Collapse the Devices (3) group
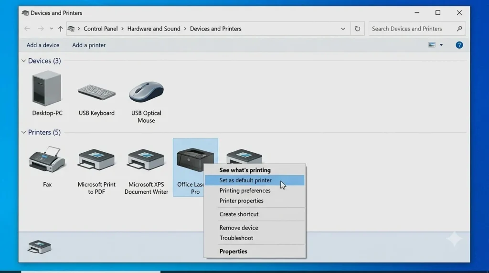 pos(24,61)
